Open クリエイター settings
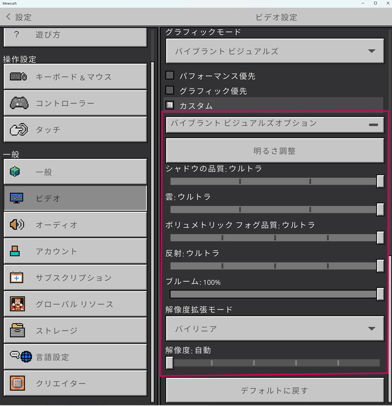392x406 pixels. pos(75,383)
